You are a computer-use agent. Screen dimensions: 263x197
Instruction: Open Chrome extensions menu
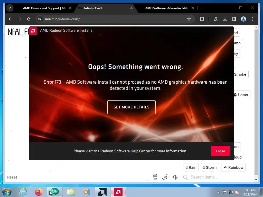(x=202, y=19)
